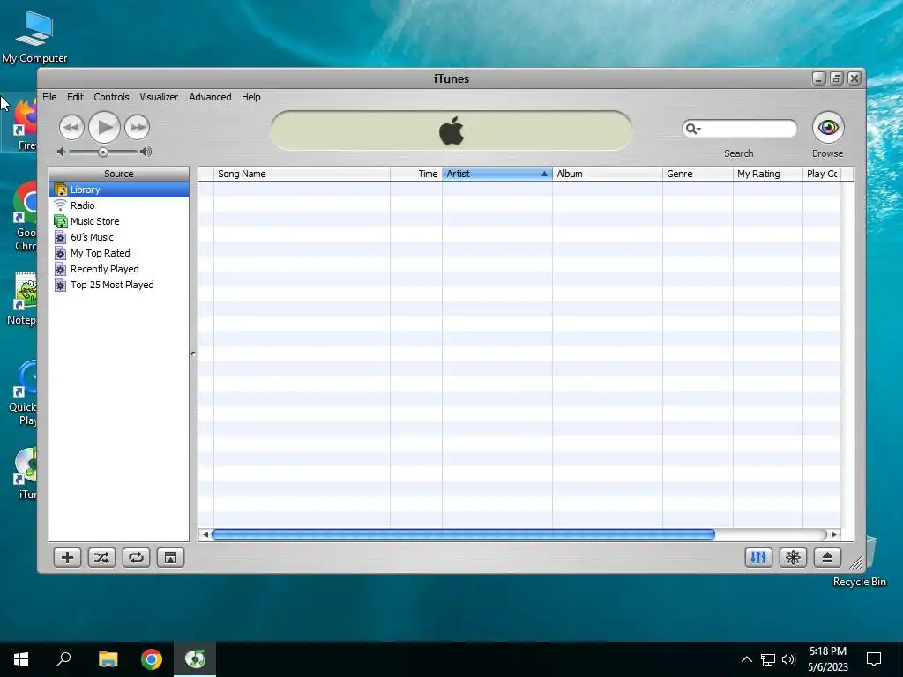Show or hide song artwork panel
Screen dimensions: 903x677
170,557
